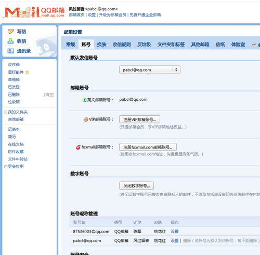This screenshot has width=260, height=255.
Task: Click 升级为邮箱会员 link
Action: [112, 15]
